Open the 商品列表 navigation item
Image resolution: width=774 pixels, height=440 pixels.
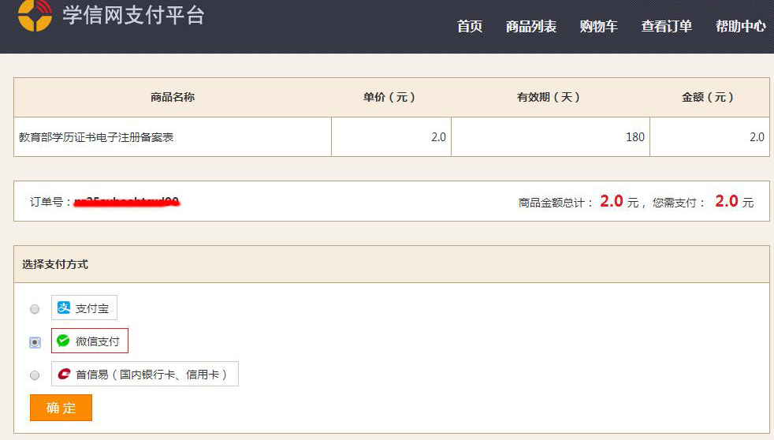point(531,26)
